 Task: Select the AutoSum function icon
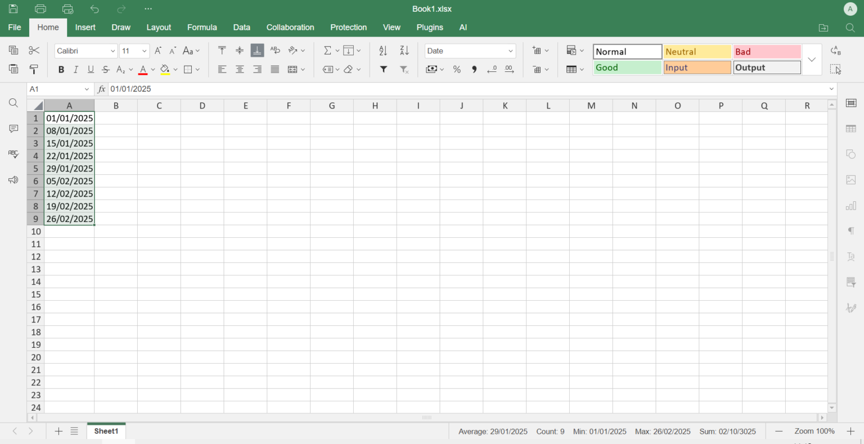point(328,50)
